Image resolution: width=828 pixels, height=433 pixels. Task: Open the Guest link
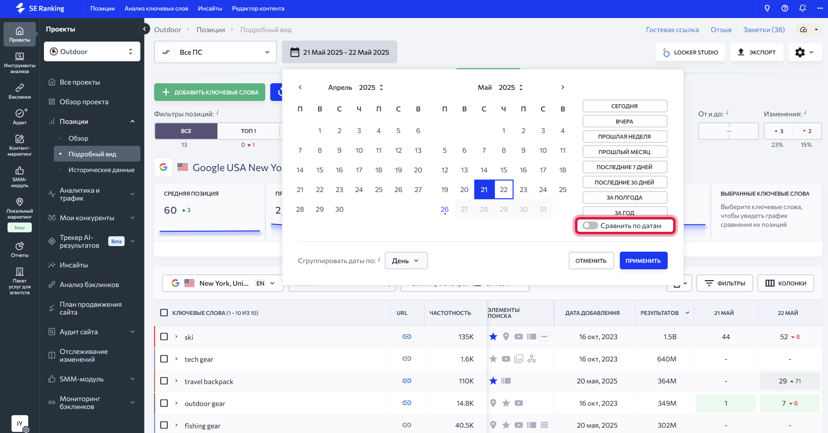(672, 30)
